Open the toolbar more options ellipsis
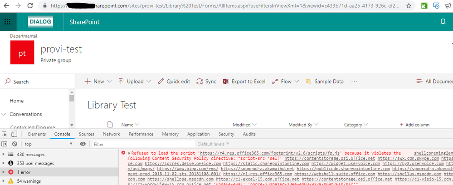This screenshot has width=453, height=185. tap(355, 82)
